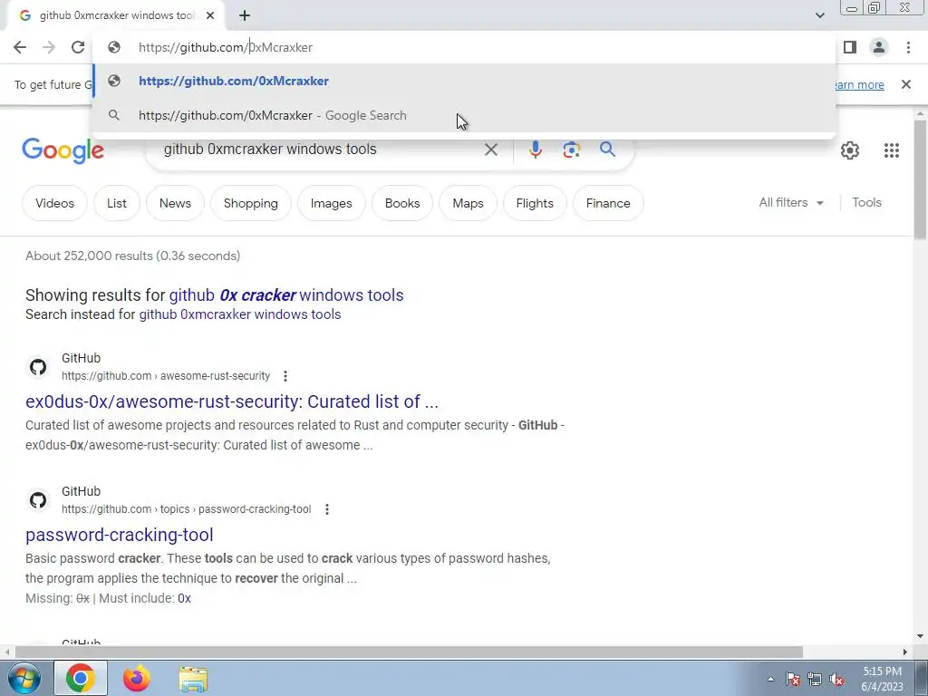Open Chrome's three-dot menu
The image size is (928, 696).
pyautogui.click(x=908, y=47)
